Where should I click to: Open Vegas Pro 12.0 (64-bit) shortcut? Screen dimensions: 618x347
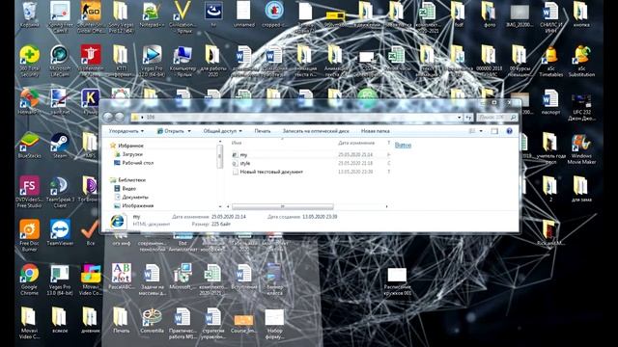152,61
